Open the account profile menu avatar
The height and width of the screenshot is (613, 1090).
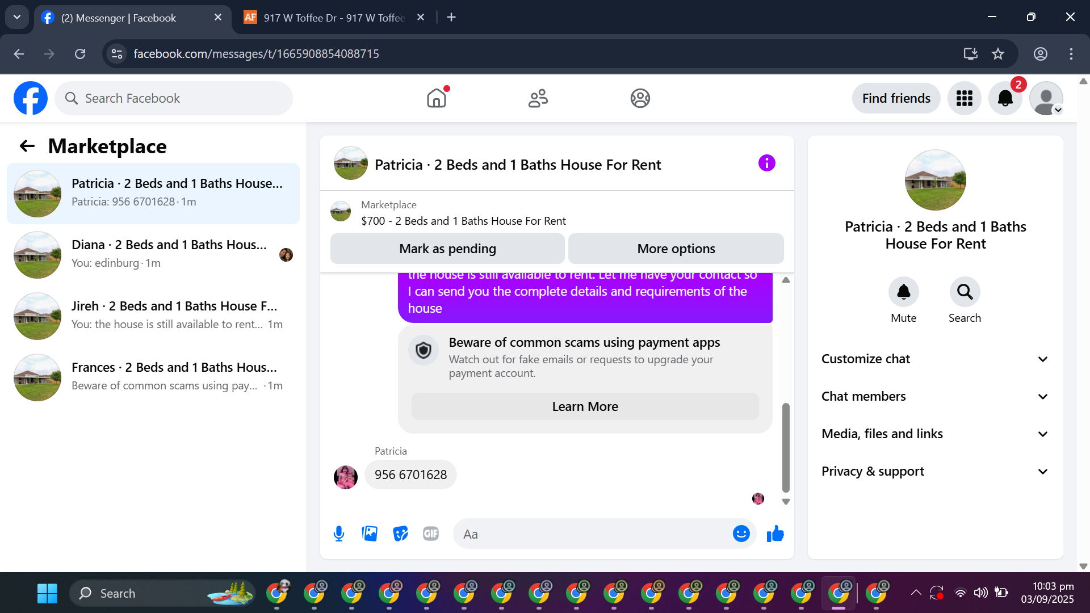1046,98
